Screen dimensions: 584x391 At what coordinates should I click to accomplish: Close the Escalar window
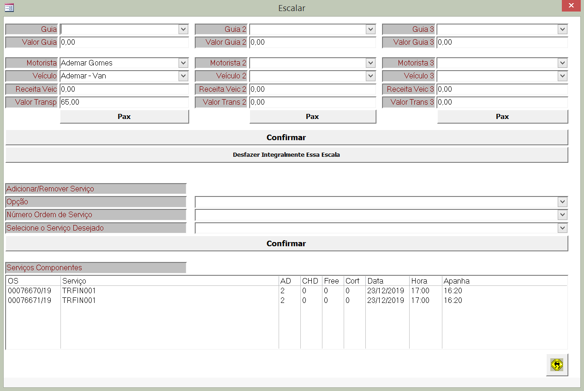point(571,6)
